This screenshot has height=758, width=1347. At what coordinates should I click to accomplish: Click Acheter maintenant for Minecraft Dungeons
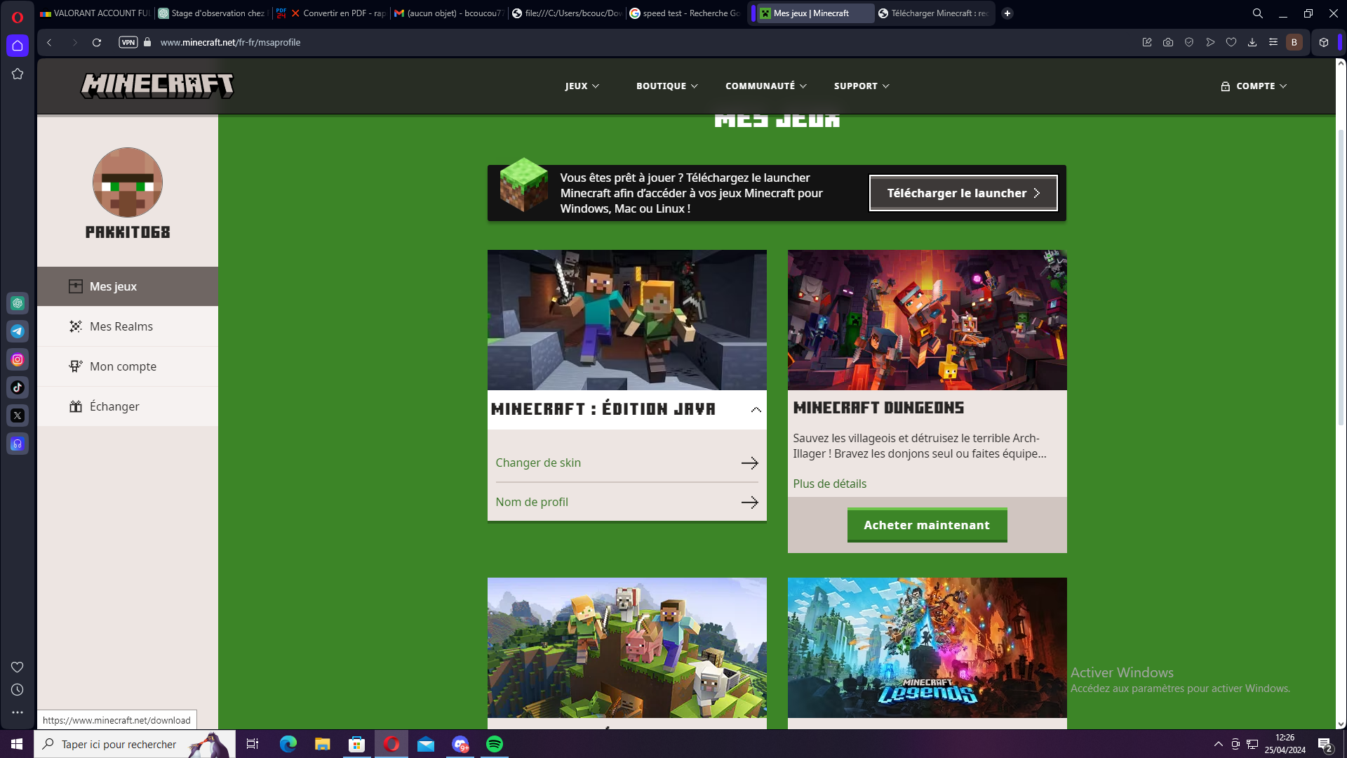(x=927, y=525)
